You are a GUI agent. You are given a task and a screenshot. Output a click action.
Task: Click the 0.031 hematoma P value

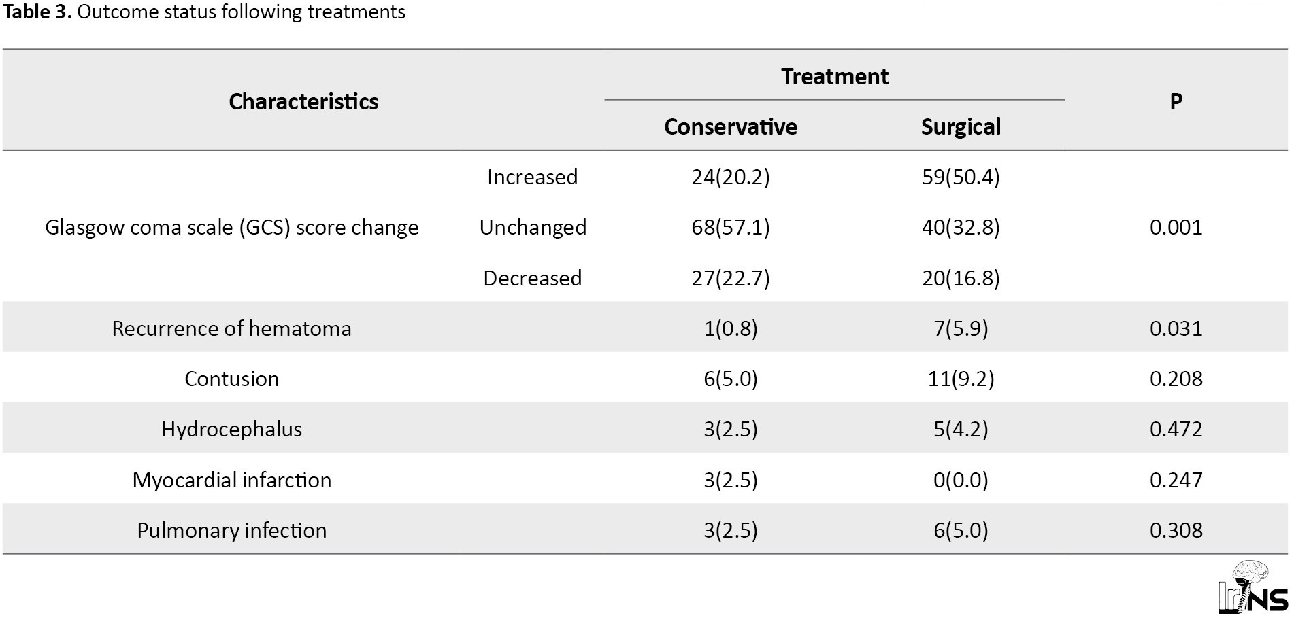tap(1176, 328)
